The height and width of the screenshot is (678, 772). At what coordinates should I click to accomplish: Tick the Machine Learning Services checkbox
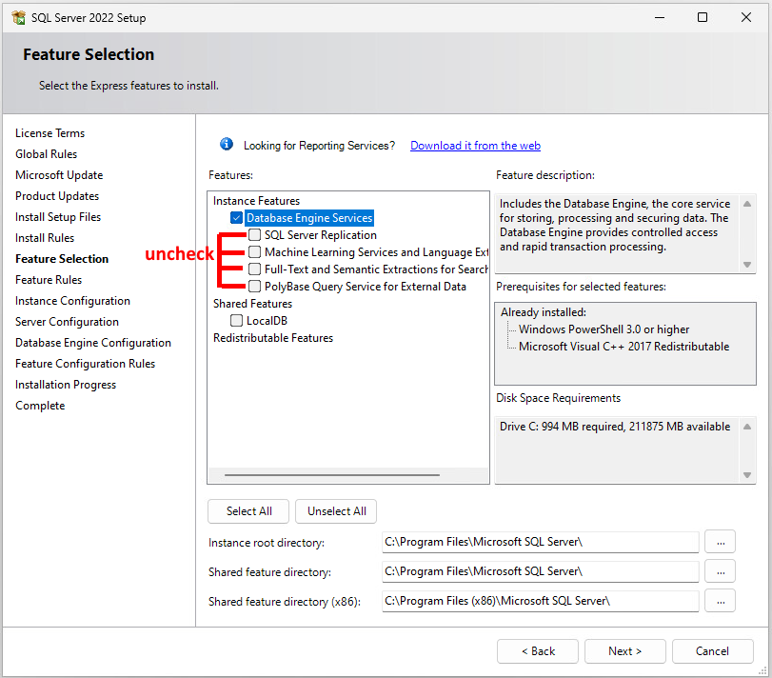254,252
